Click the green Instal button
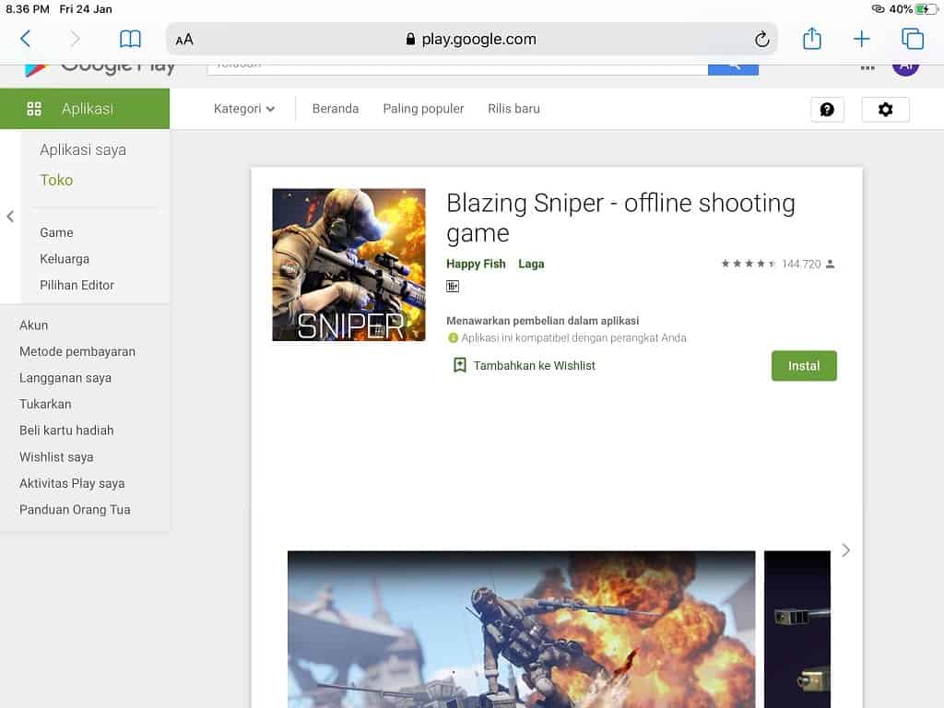944x708 pixels. click(x=804, y=365)
